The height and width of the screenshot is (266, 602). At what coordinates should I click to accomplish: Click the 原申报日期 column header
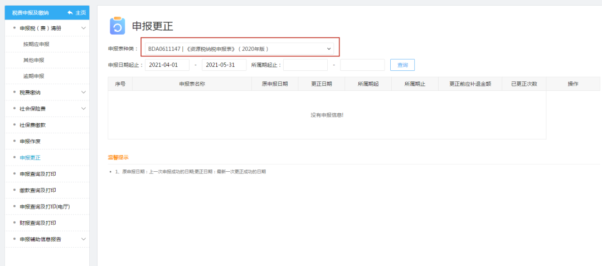click(275, 84)
